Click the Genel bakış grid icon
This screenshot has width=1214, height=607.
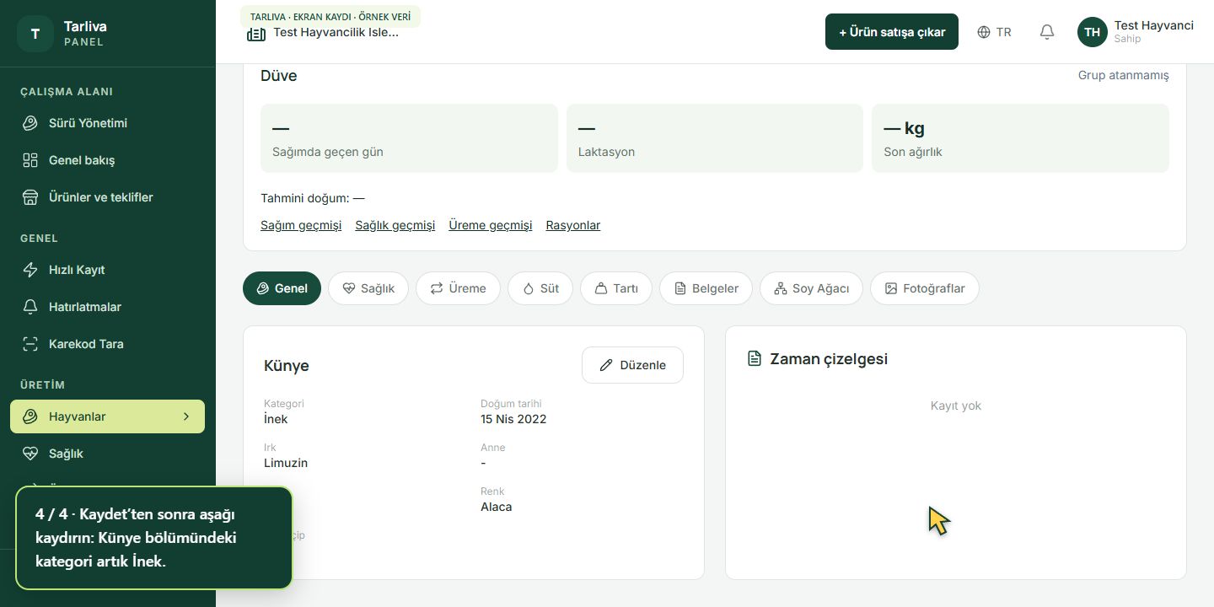[30, 160]
